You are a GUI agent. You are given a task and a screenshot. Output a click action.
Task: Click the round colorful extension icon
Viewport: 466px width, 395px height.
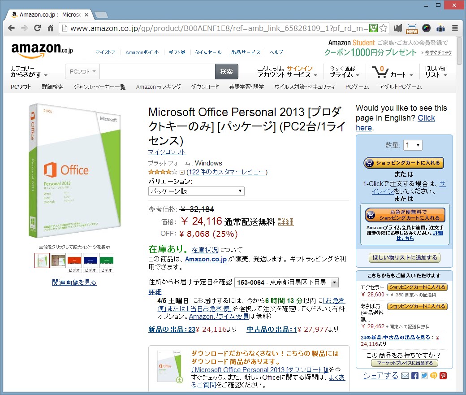pos(426,28)
